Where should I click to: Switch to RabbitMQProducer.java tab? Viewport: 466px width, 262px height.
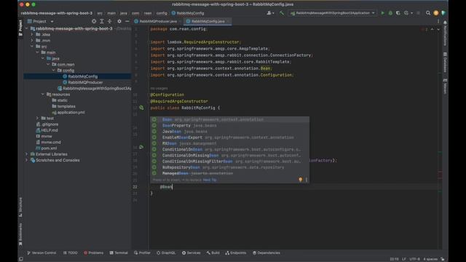coord(158,21)
